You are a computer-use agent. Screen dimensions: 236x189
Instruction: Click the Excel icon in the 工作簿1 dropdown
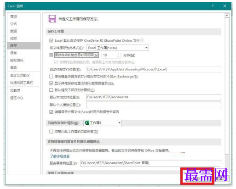tap(87, 123)
